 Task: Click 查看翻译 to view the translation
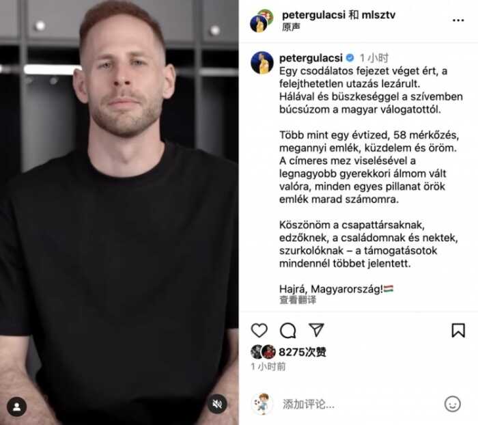pos(298,300)
